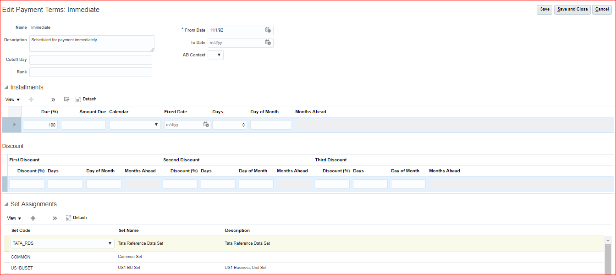Select the COMMON set row
This screenshot has width=616, height=275.
tap(21, 257)
